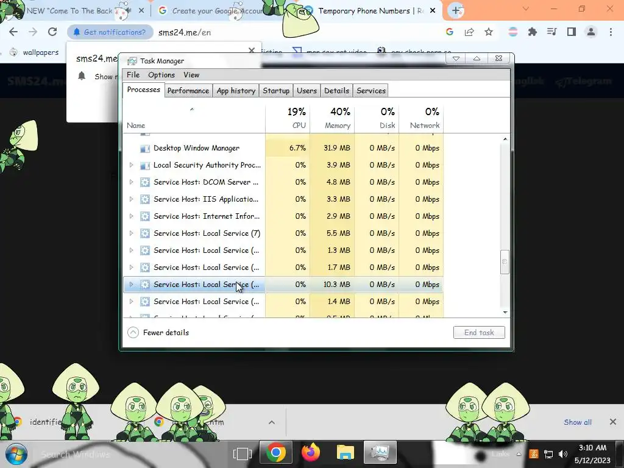Click the sms24.me/en address bar
Image resolution: width=624 pixels, height=468 pixels.
pyautogui.click(x=185, y=33)
